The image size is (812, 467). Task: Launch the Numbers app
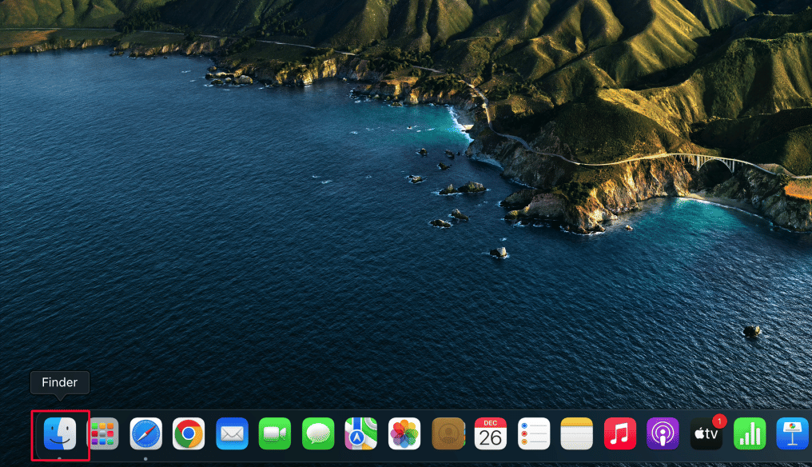pyautogui.click(x=750, y=433)
